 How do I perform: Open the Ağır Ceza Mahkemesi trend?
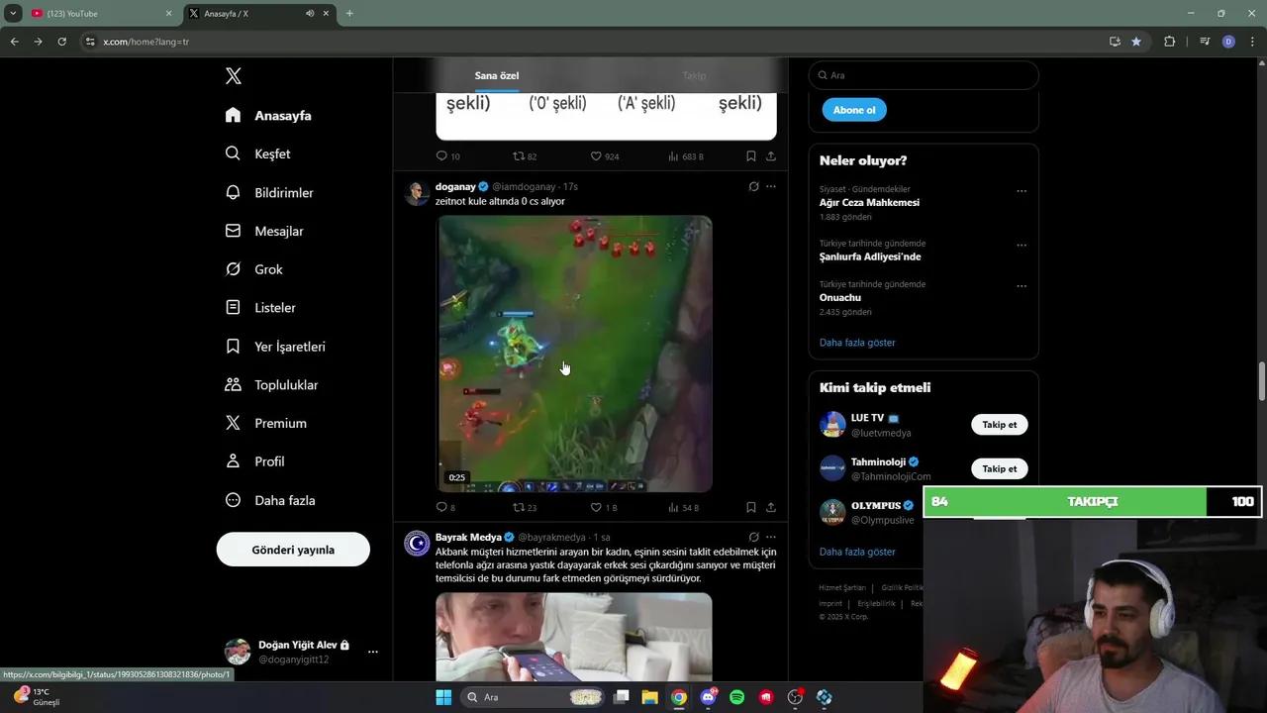(x=869, y=202)
